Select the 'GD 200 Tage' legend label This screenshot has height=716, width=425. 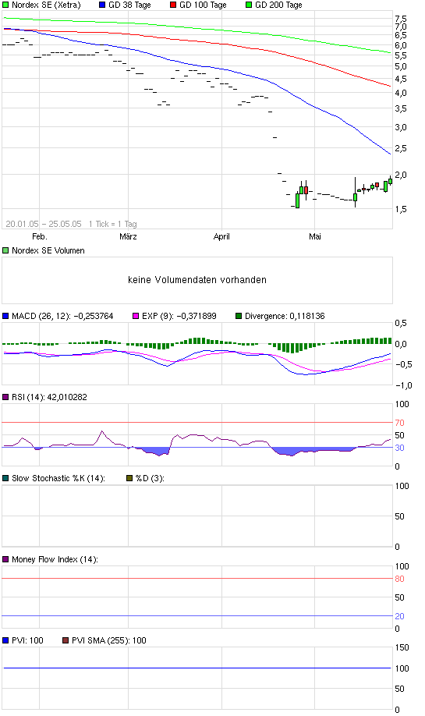pos(279,5)
